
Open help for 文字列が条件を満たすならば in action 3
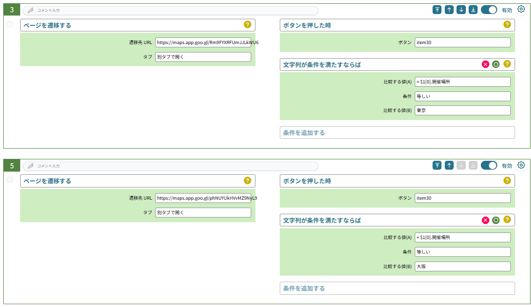coord(507,64)
